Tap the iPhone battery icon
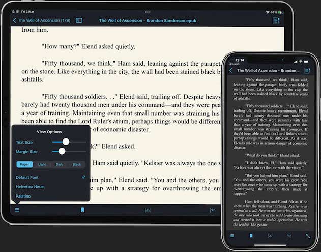Image resolution: width=321 pixels, height=252 pixels. pyautogui.click(x=306, y=62)
